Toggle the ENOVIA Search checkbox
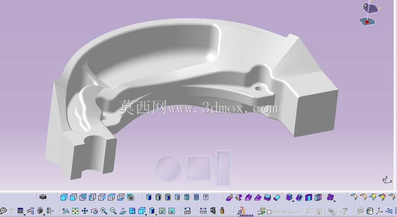The image size is (397, 217). tap(269, 212)
